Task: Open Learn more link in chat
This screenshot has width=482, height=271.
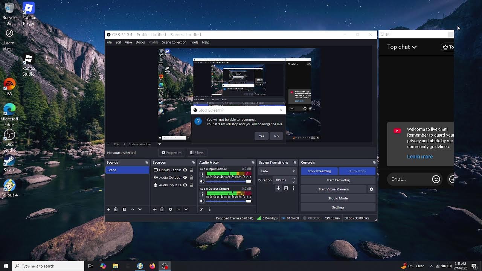Action: (x=420, y=157)
